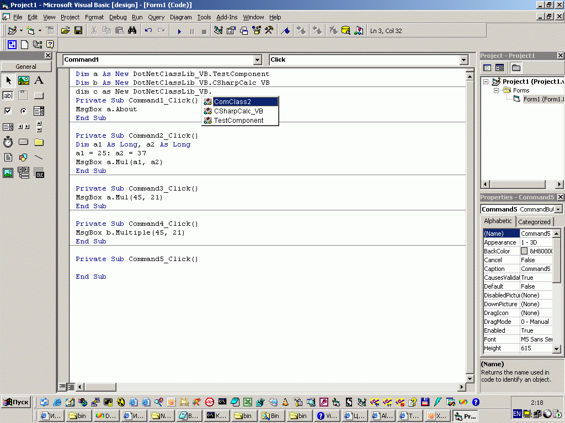Open the Click procedure dropdown
565x423 pixels.
pos(463,60)
